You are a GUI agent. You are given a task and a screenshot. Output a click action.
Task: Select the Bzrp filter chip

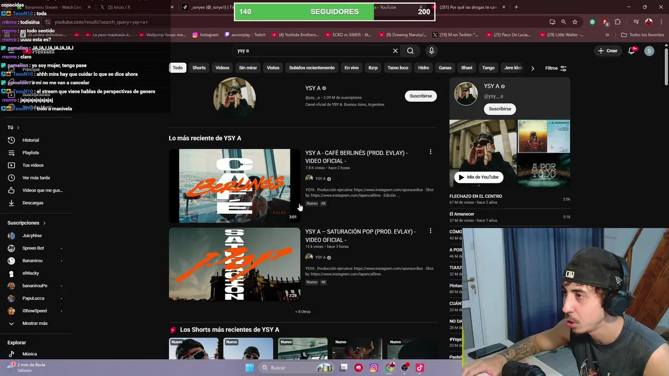373,68
